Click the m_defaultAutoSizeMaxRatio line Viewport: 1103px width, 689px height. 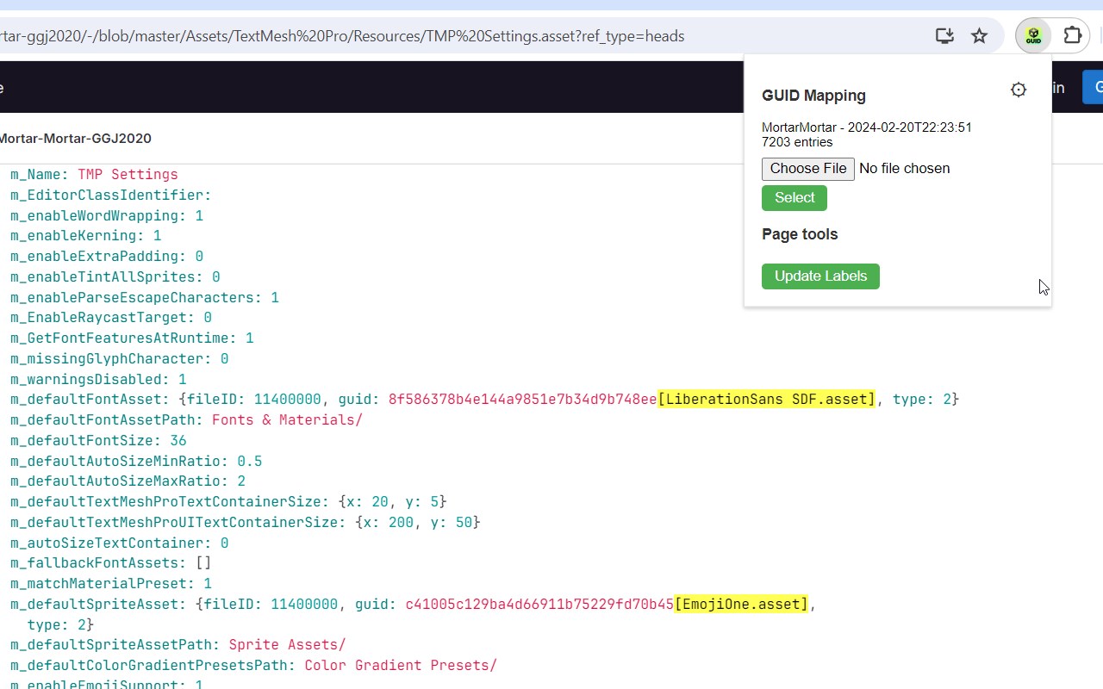click(128, 481)
